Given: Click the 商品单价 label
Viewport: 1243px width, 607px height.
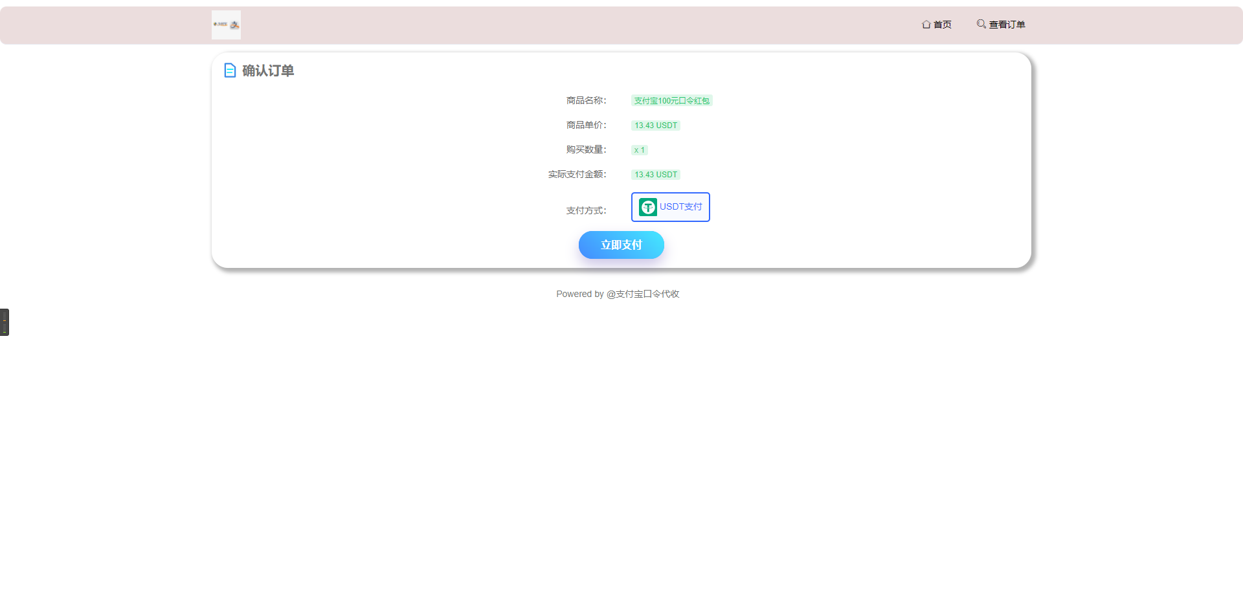Looking at the screenshot, I should click(x=587, y=125).
